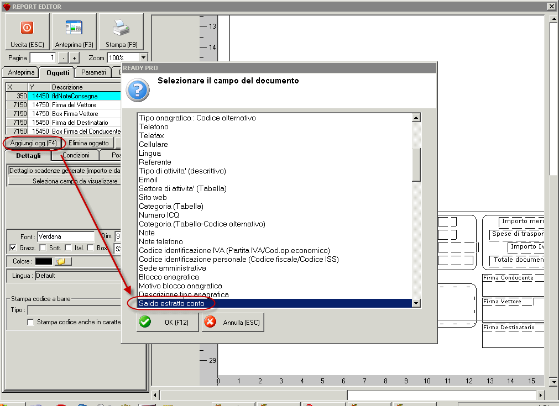Click the green checkmark OK (F12) button
Screen dimensions: 559x406
coord(168,322)
